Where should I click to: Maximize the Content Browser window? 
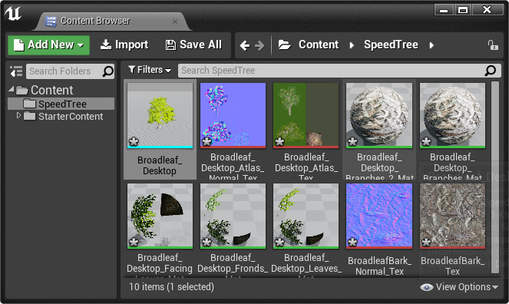[x=463, y=10]
